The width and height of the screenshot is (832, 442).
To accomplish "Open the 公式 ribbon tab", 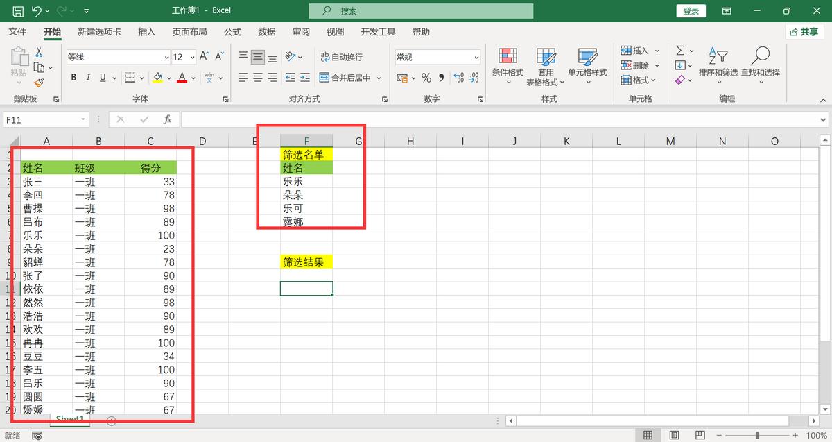I will (232, 32).
